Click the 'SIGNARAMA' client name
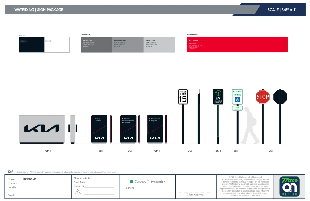Image resolution: width=310 pixels, height=201 pixels. (x=29, y=179)
